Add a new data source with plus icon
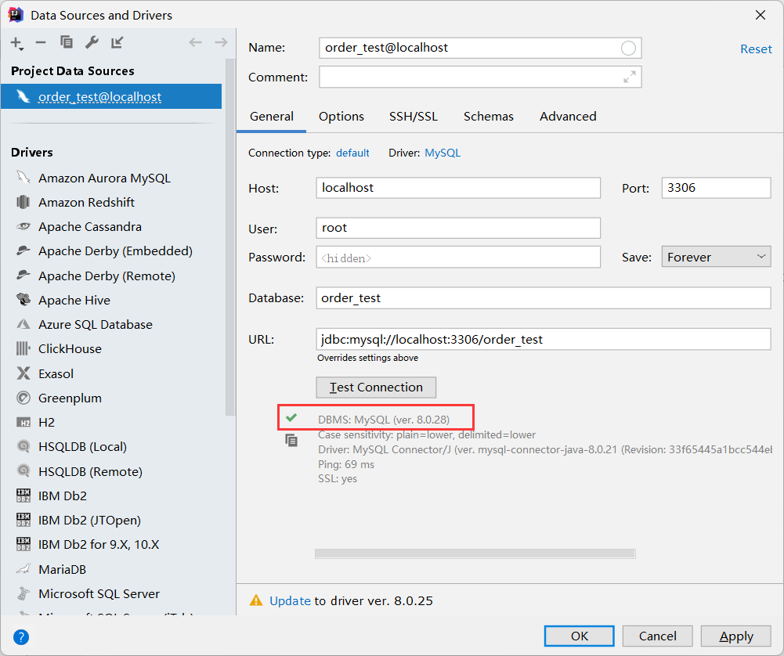The width and height of the screenshot is (784, 656). 17,44
